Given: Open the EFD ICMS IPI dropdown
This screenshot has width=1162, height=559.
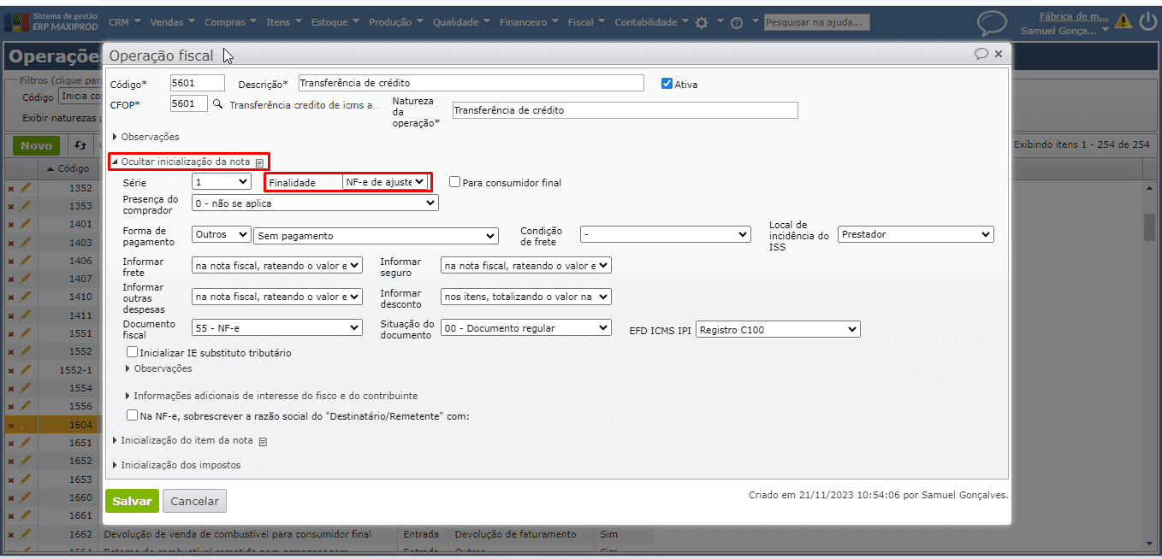Looking at the screenshot, I should (x=778, y=329).
